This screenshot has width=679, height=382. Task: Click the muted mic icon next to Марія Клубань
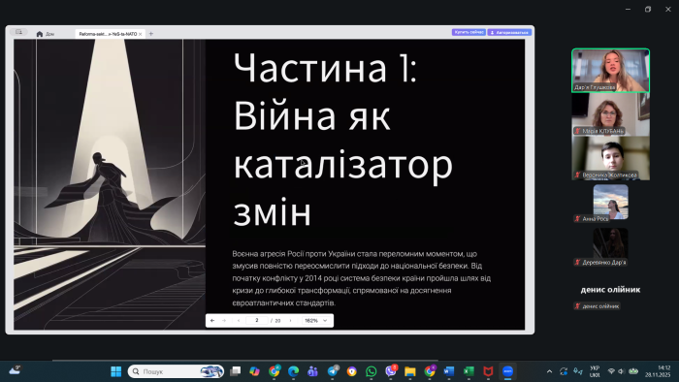pyautogui.click(x=577, y=131)
